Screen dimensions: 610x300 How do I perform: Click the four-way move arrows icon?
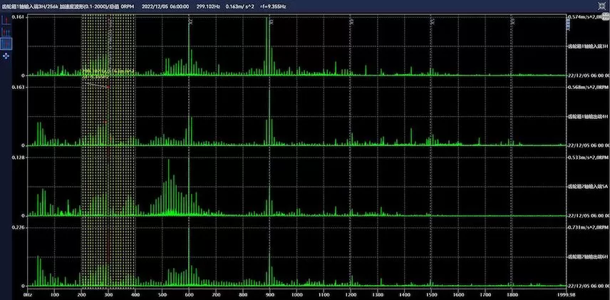coord(6,55)
